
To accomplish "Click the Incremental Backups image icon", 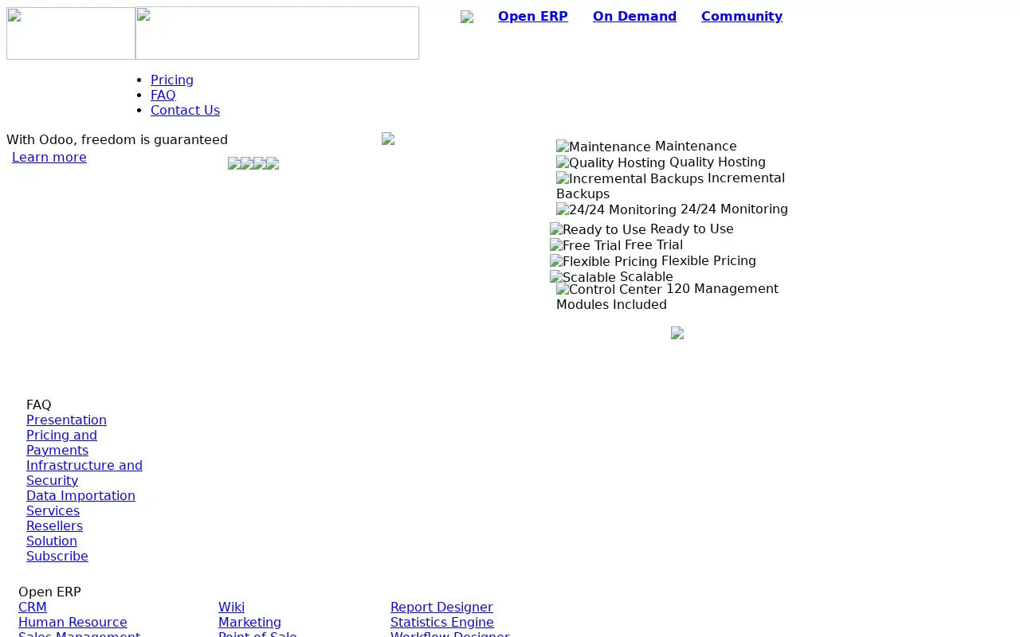I will click(630, 178).
